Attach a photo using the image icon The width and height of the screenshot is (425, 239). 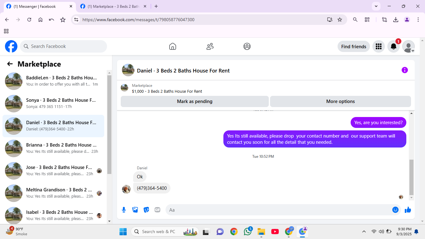[135, 210]
